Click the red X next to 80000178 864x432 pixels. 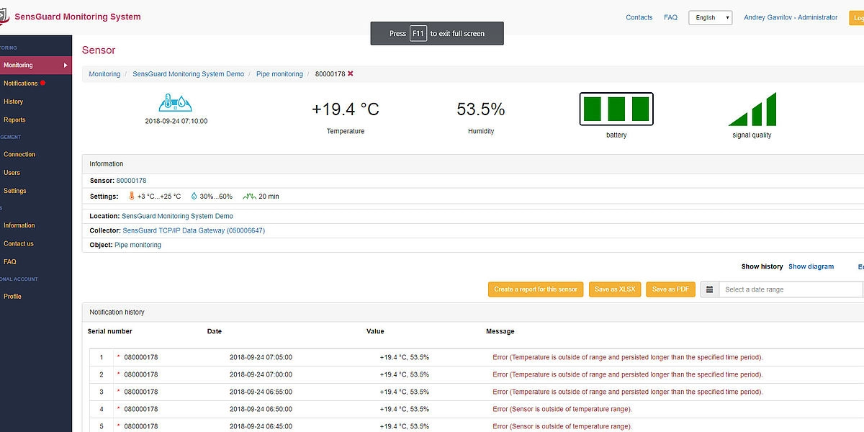(x=351, y=73)
